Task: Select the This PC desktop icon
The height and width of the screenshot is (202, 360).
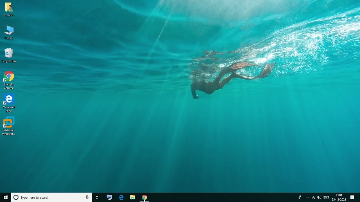Action: point(9,33)
